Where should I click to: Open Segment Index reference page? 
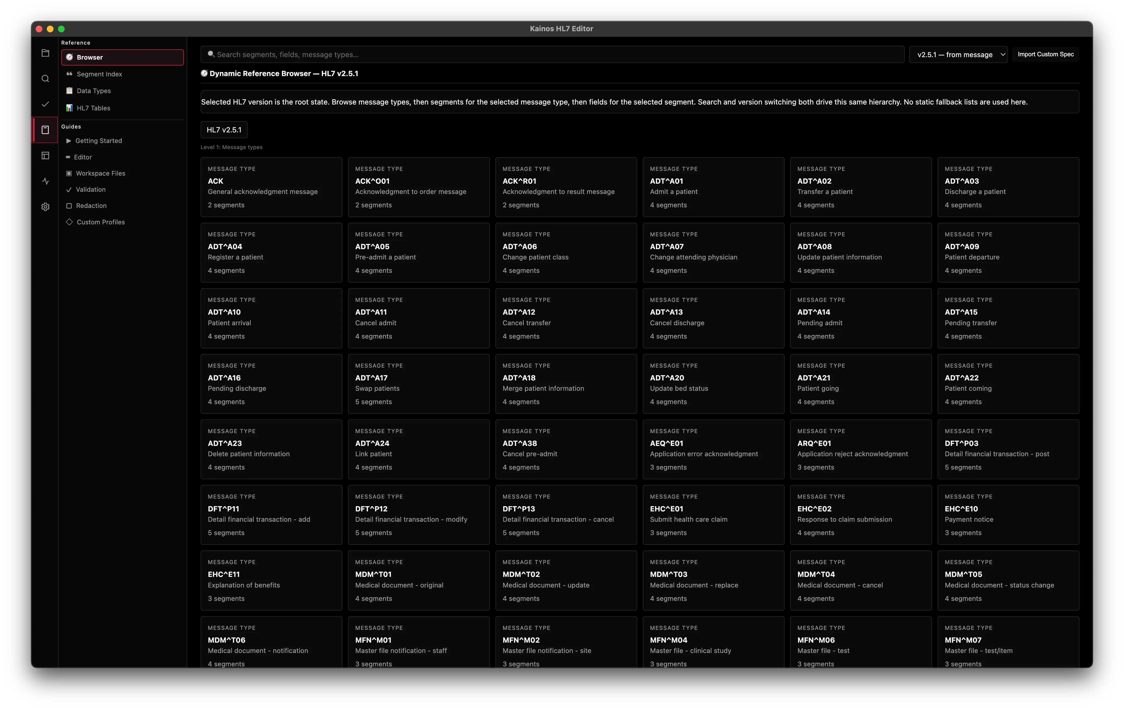pyautogui.click(x=122, y=74)
